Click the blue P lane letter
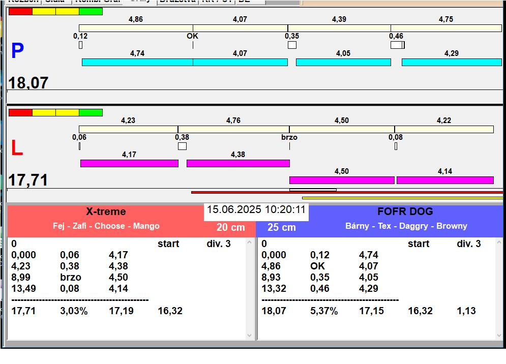This screenshot has height=364, width=506. (x=17, y=51)
